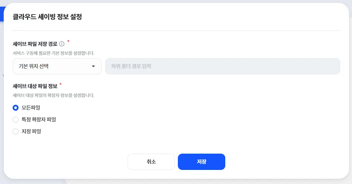Image resolution: width=352 pixels, height=184 pixels.
Task: Click the 기본 위치 선택 placeholder text
Action: 33,67
